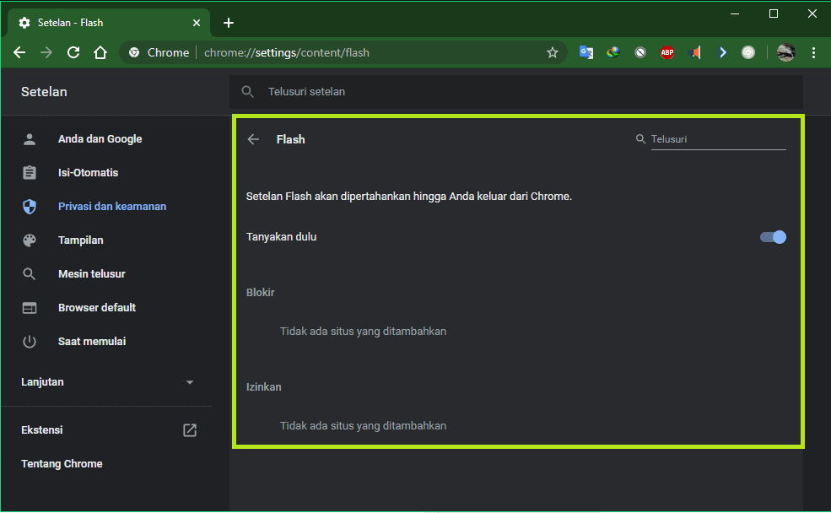This screenshot has width=831, height=513.
Task: Click the megaphone extension icon
Action: [x=694, y=52]
